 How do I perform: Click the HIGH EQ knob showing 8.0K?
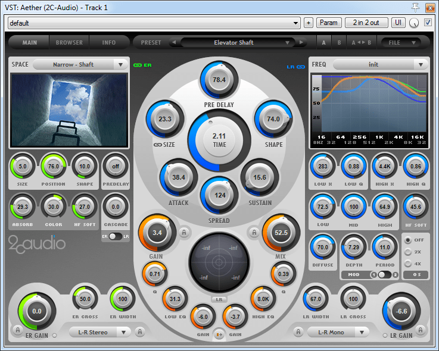click(263, 299)
